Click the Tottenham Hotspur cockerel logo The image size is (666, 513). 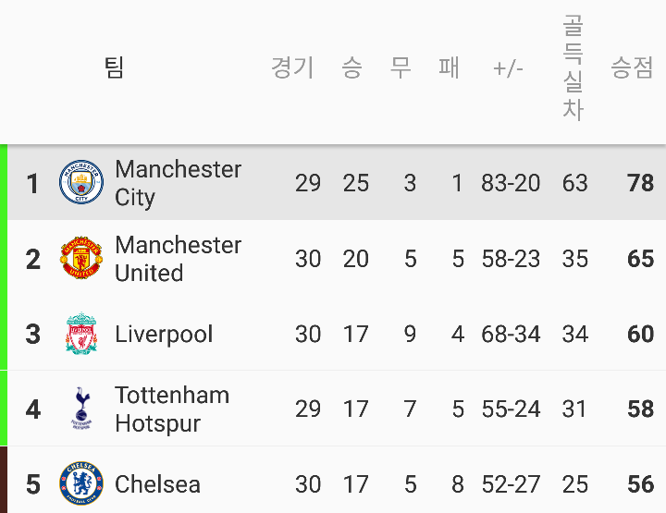point(81,409)
